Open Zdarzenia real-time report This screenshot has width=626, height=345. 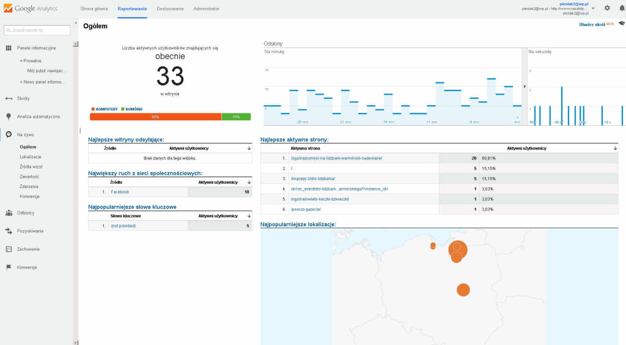29,187
